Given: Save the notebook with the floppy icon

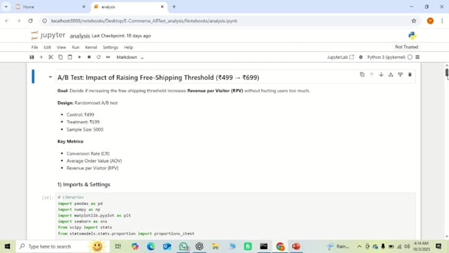Looking at the screenshot, I should click(x=32, y=57).
